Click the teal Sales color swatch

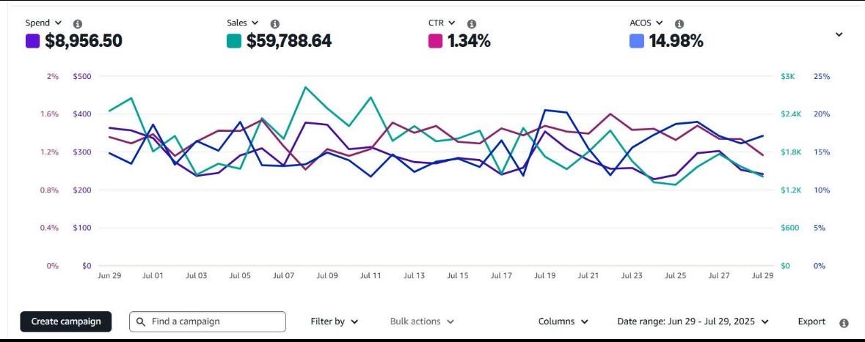pyautogui.click(x=234, y=41)
